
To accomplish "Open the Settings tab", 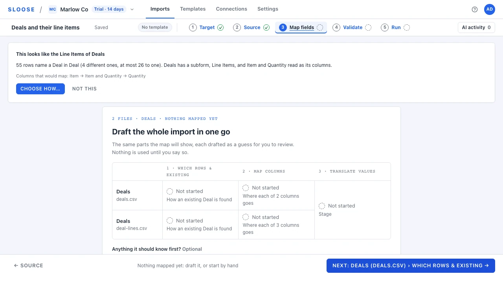I will (268, 9).
